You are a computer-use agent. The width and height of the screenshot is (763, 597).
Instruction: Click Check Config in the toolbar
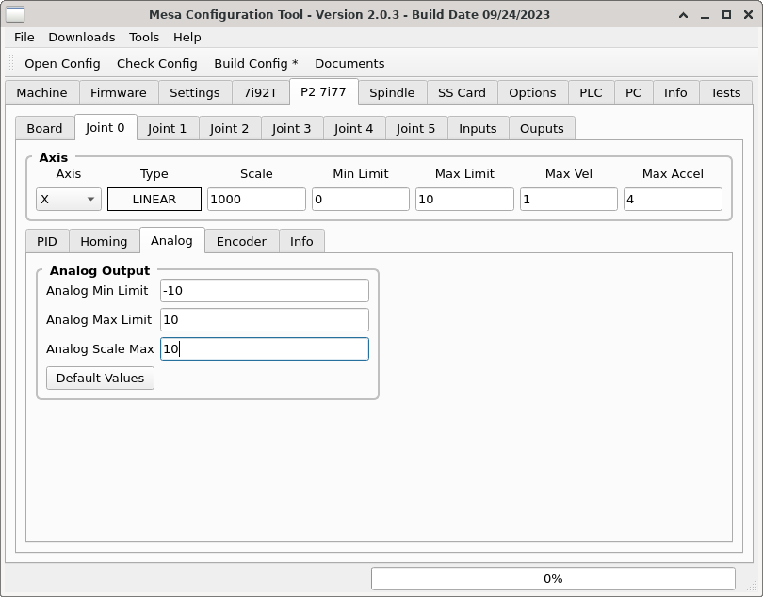(156, 64)
